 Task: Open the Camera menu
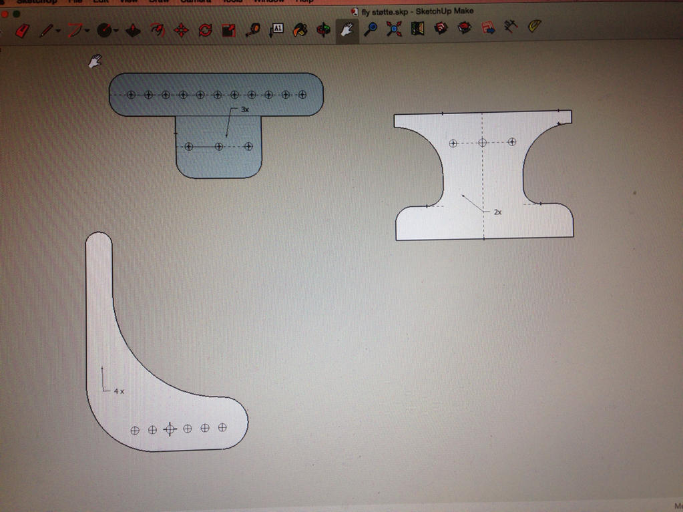[x=196, y=2]
